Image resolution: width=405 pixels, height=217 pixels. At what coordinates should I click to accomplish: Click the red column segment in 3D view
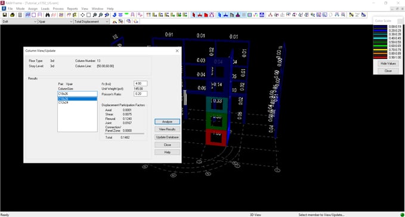click(x=217, y=137)
